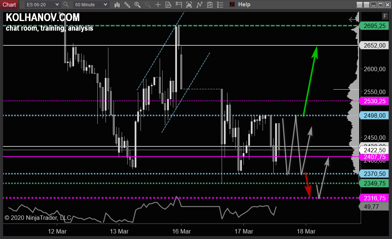Image resolution: width=392 pixels, height=239 pixels.
Task: Click the scroll-back arrow near price axis
Action: 353,20
